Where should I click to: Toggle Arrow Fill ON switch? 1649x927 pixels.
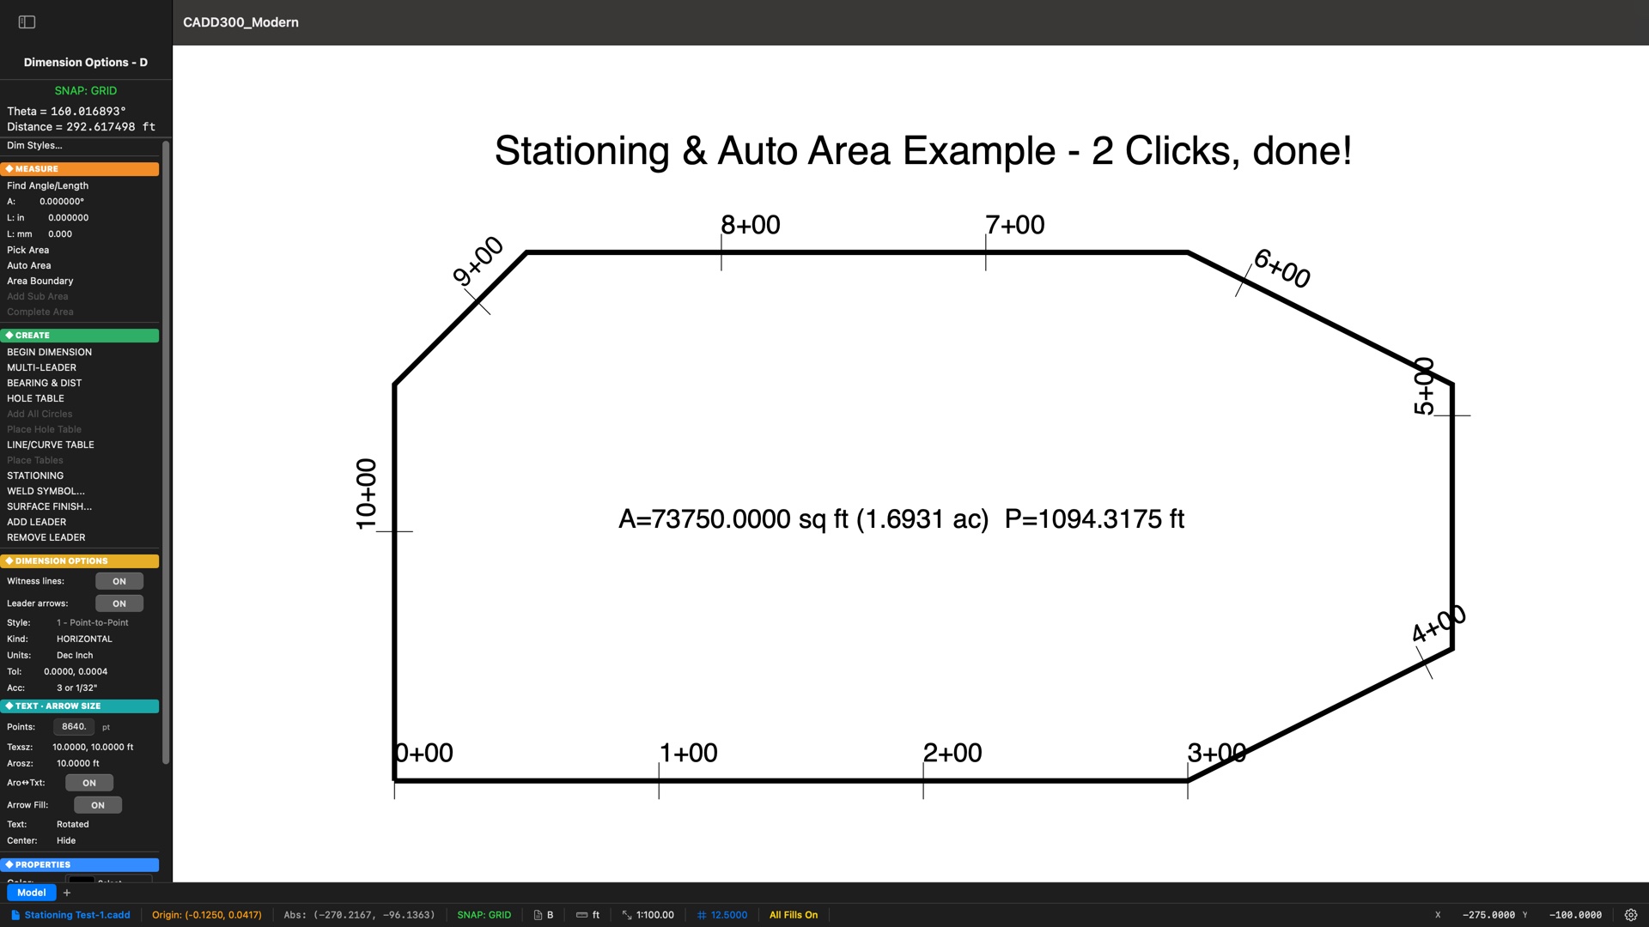coord(98,805)
